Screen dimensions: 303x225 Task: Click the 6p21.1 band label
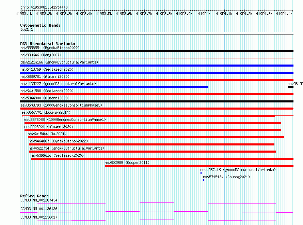(x=27, y=29)
